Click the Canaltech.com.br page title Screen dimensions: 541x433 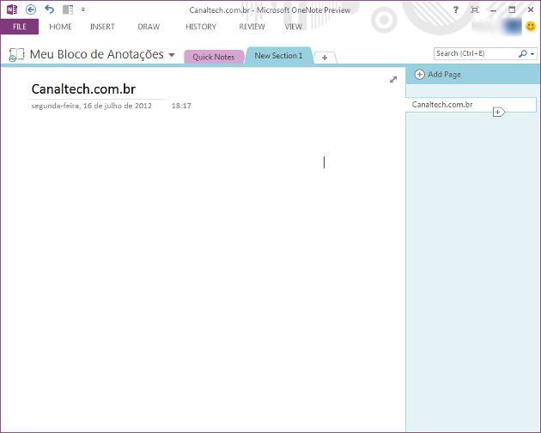click(x=83, y=89)
